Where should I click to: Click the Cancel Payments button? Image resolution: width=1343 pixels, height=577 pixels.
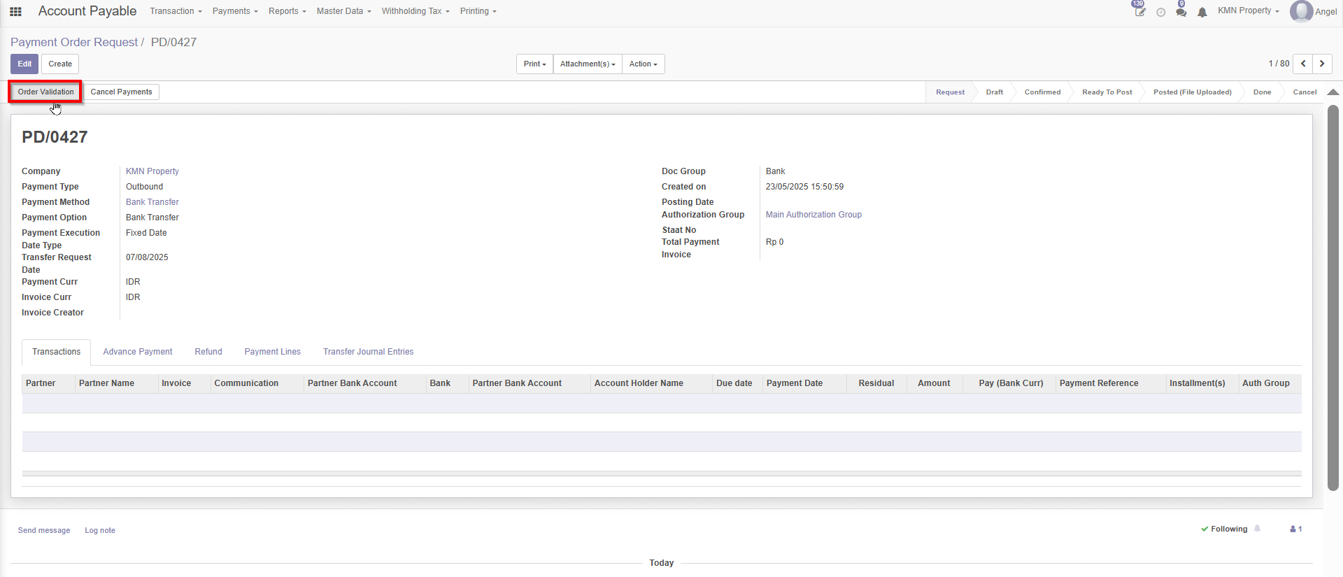[121, 92]
